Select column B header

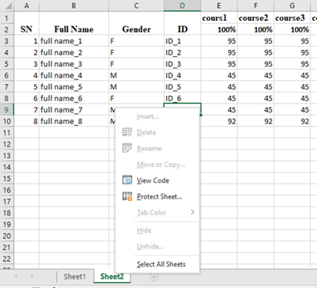74,5
